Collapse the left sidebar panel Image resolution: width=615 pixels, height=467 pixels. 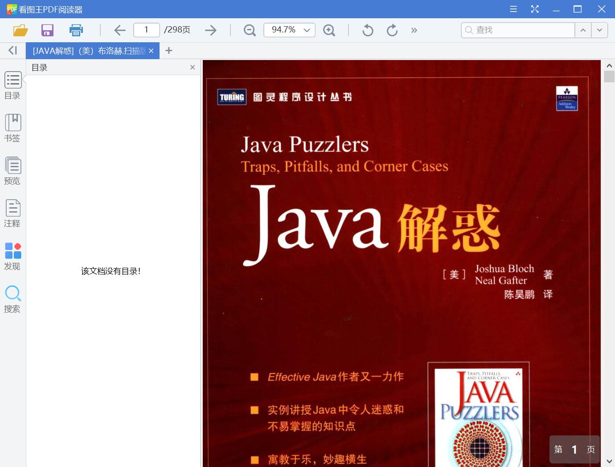pyautogui.click(x=13, y=51)
